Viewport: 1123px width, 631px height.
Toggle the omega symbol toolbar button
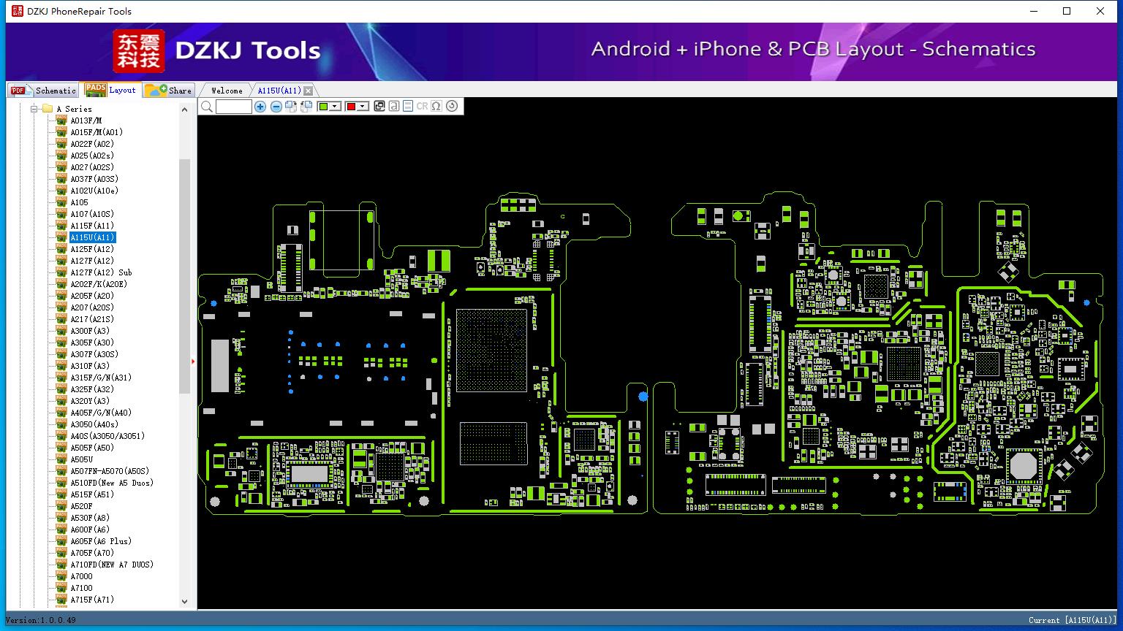436,106
